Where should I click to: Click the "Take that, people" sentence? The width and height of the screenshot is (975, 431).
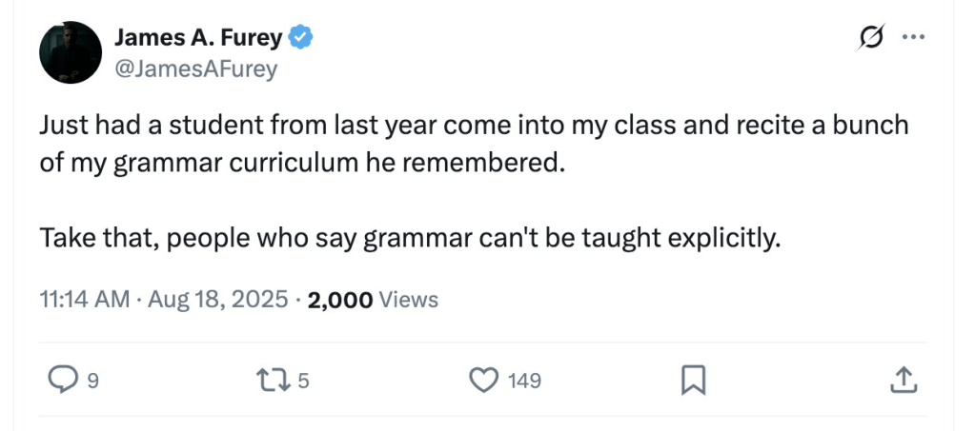[x=410, y=237]
